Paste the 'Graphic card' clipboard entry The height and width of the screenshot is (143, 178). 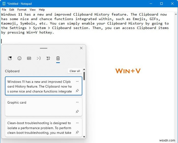tap(43, 107)
